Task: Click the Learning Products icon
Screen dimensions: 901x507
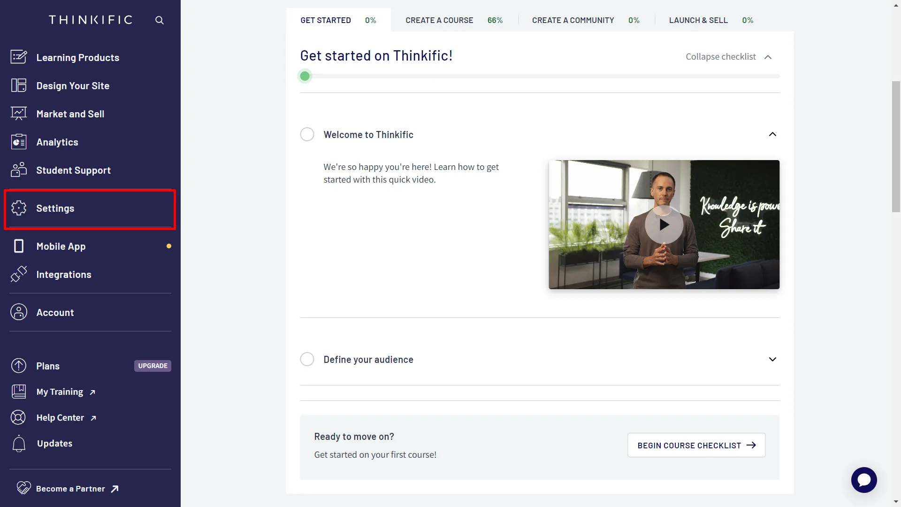Action: [x=19, y=57]
